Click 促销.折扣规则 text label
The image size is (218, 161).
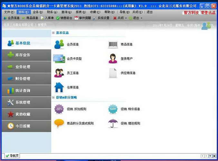76,109
